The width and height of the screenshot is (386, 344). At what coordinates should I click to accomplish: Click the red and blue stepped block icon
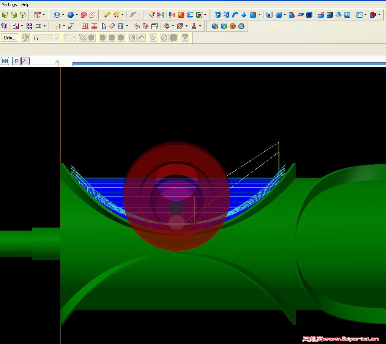tap(373, 15)
